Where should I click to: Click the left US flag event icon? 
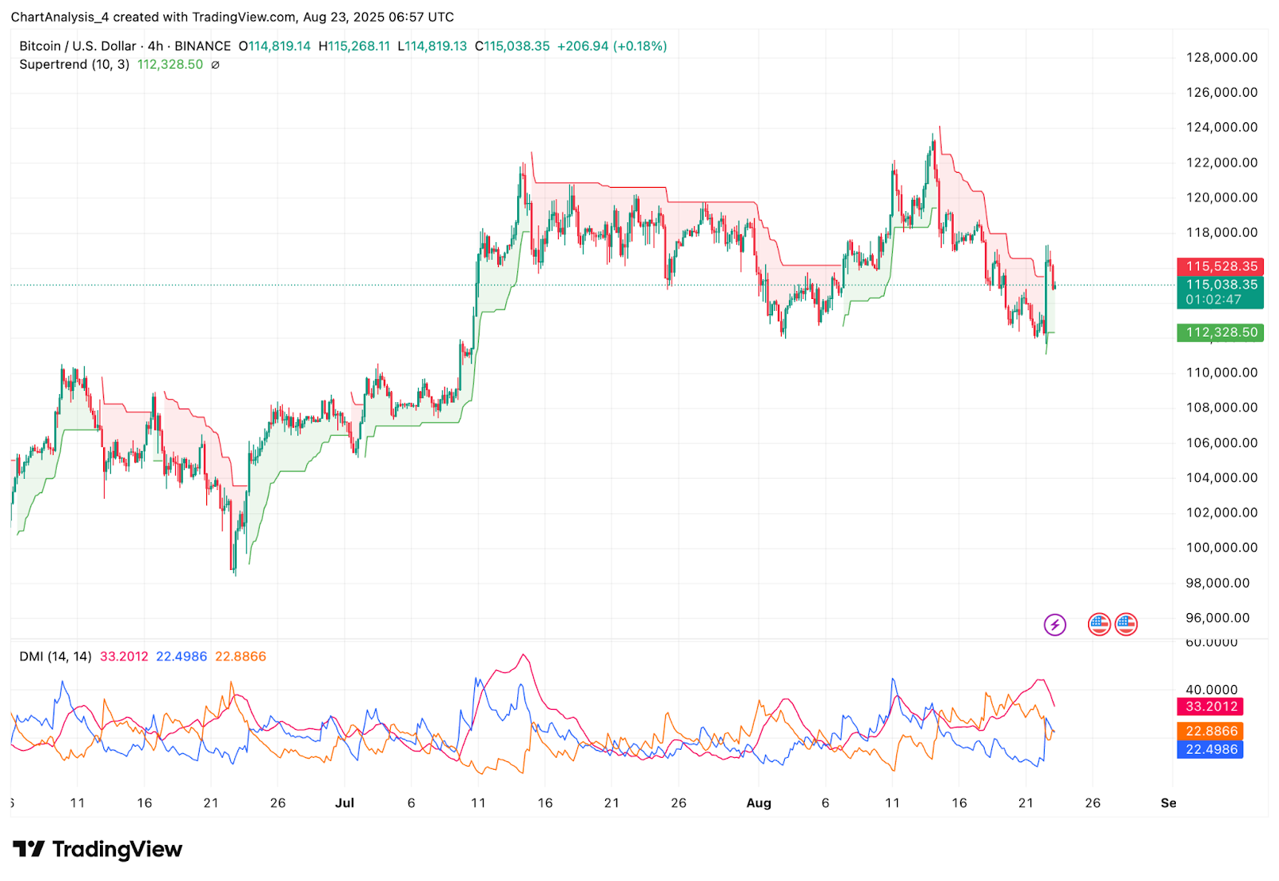1099,624
